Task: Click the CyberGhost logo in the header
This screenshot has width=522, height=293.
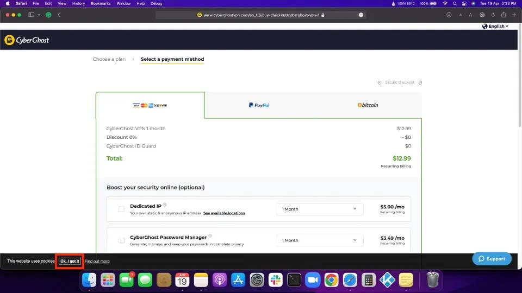Action: coord(27,40)
